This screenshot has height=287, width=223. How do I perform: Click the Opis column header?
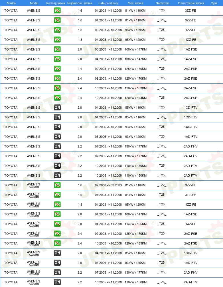point(214,3)
